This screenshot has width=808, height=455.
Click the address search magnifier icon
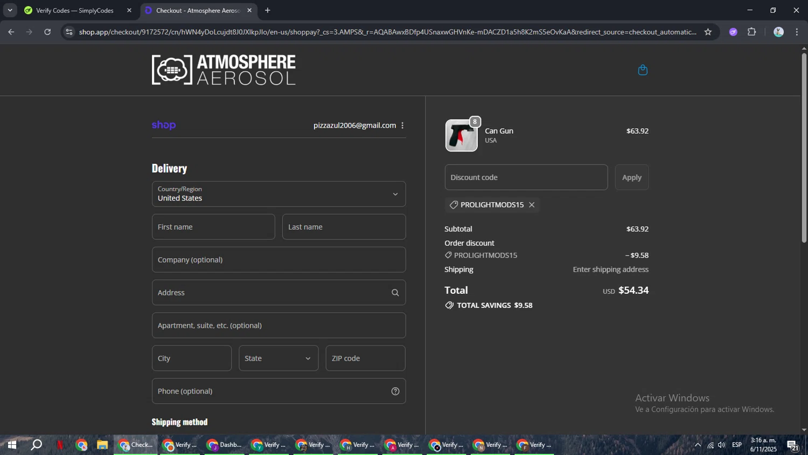tap(395, 293)
